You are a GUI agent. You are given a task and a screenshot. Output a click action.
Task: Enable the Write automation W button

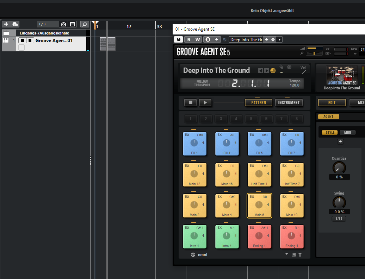click(x=198, y=40)
